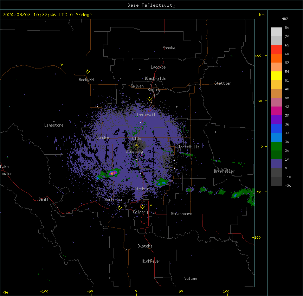Viewport: 303px width, 296px height.
Task: Click the Lacombe city label
Action: click(x=158, y=67)
